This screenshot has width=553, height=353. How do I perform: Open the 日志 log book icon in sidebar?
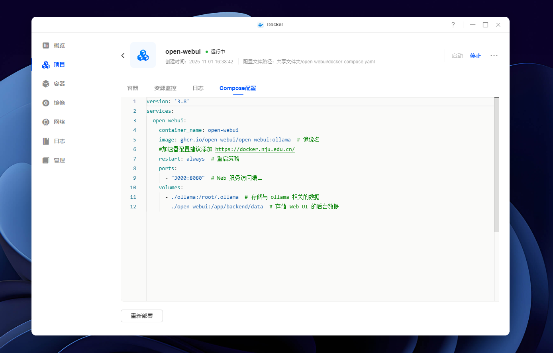[46, 141]
